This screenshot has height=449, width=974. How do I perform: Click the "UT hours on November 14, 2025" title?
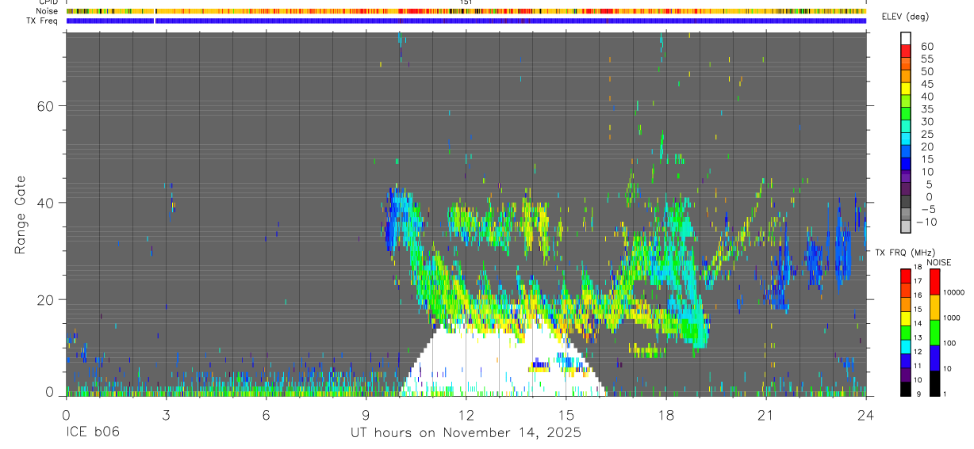[x=466, y=433]
